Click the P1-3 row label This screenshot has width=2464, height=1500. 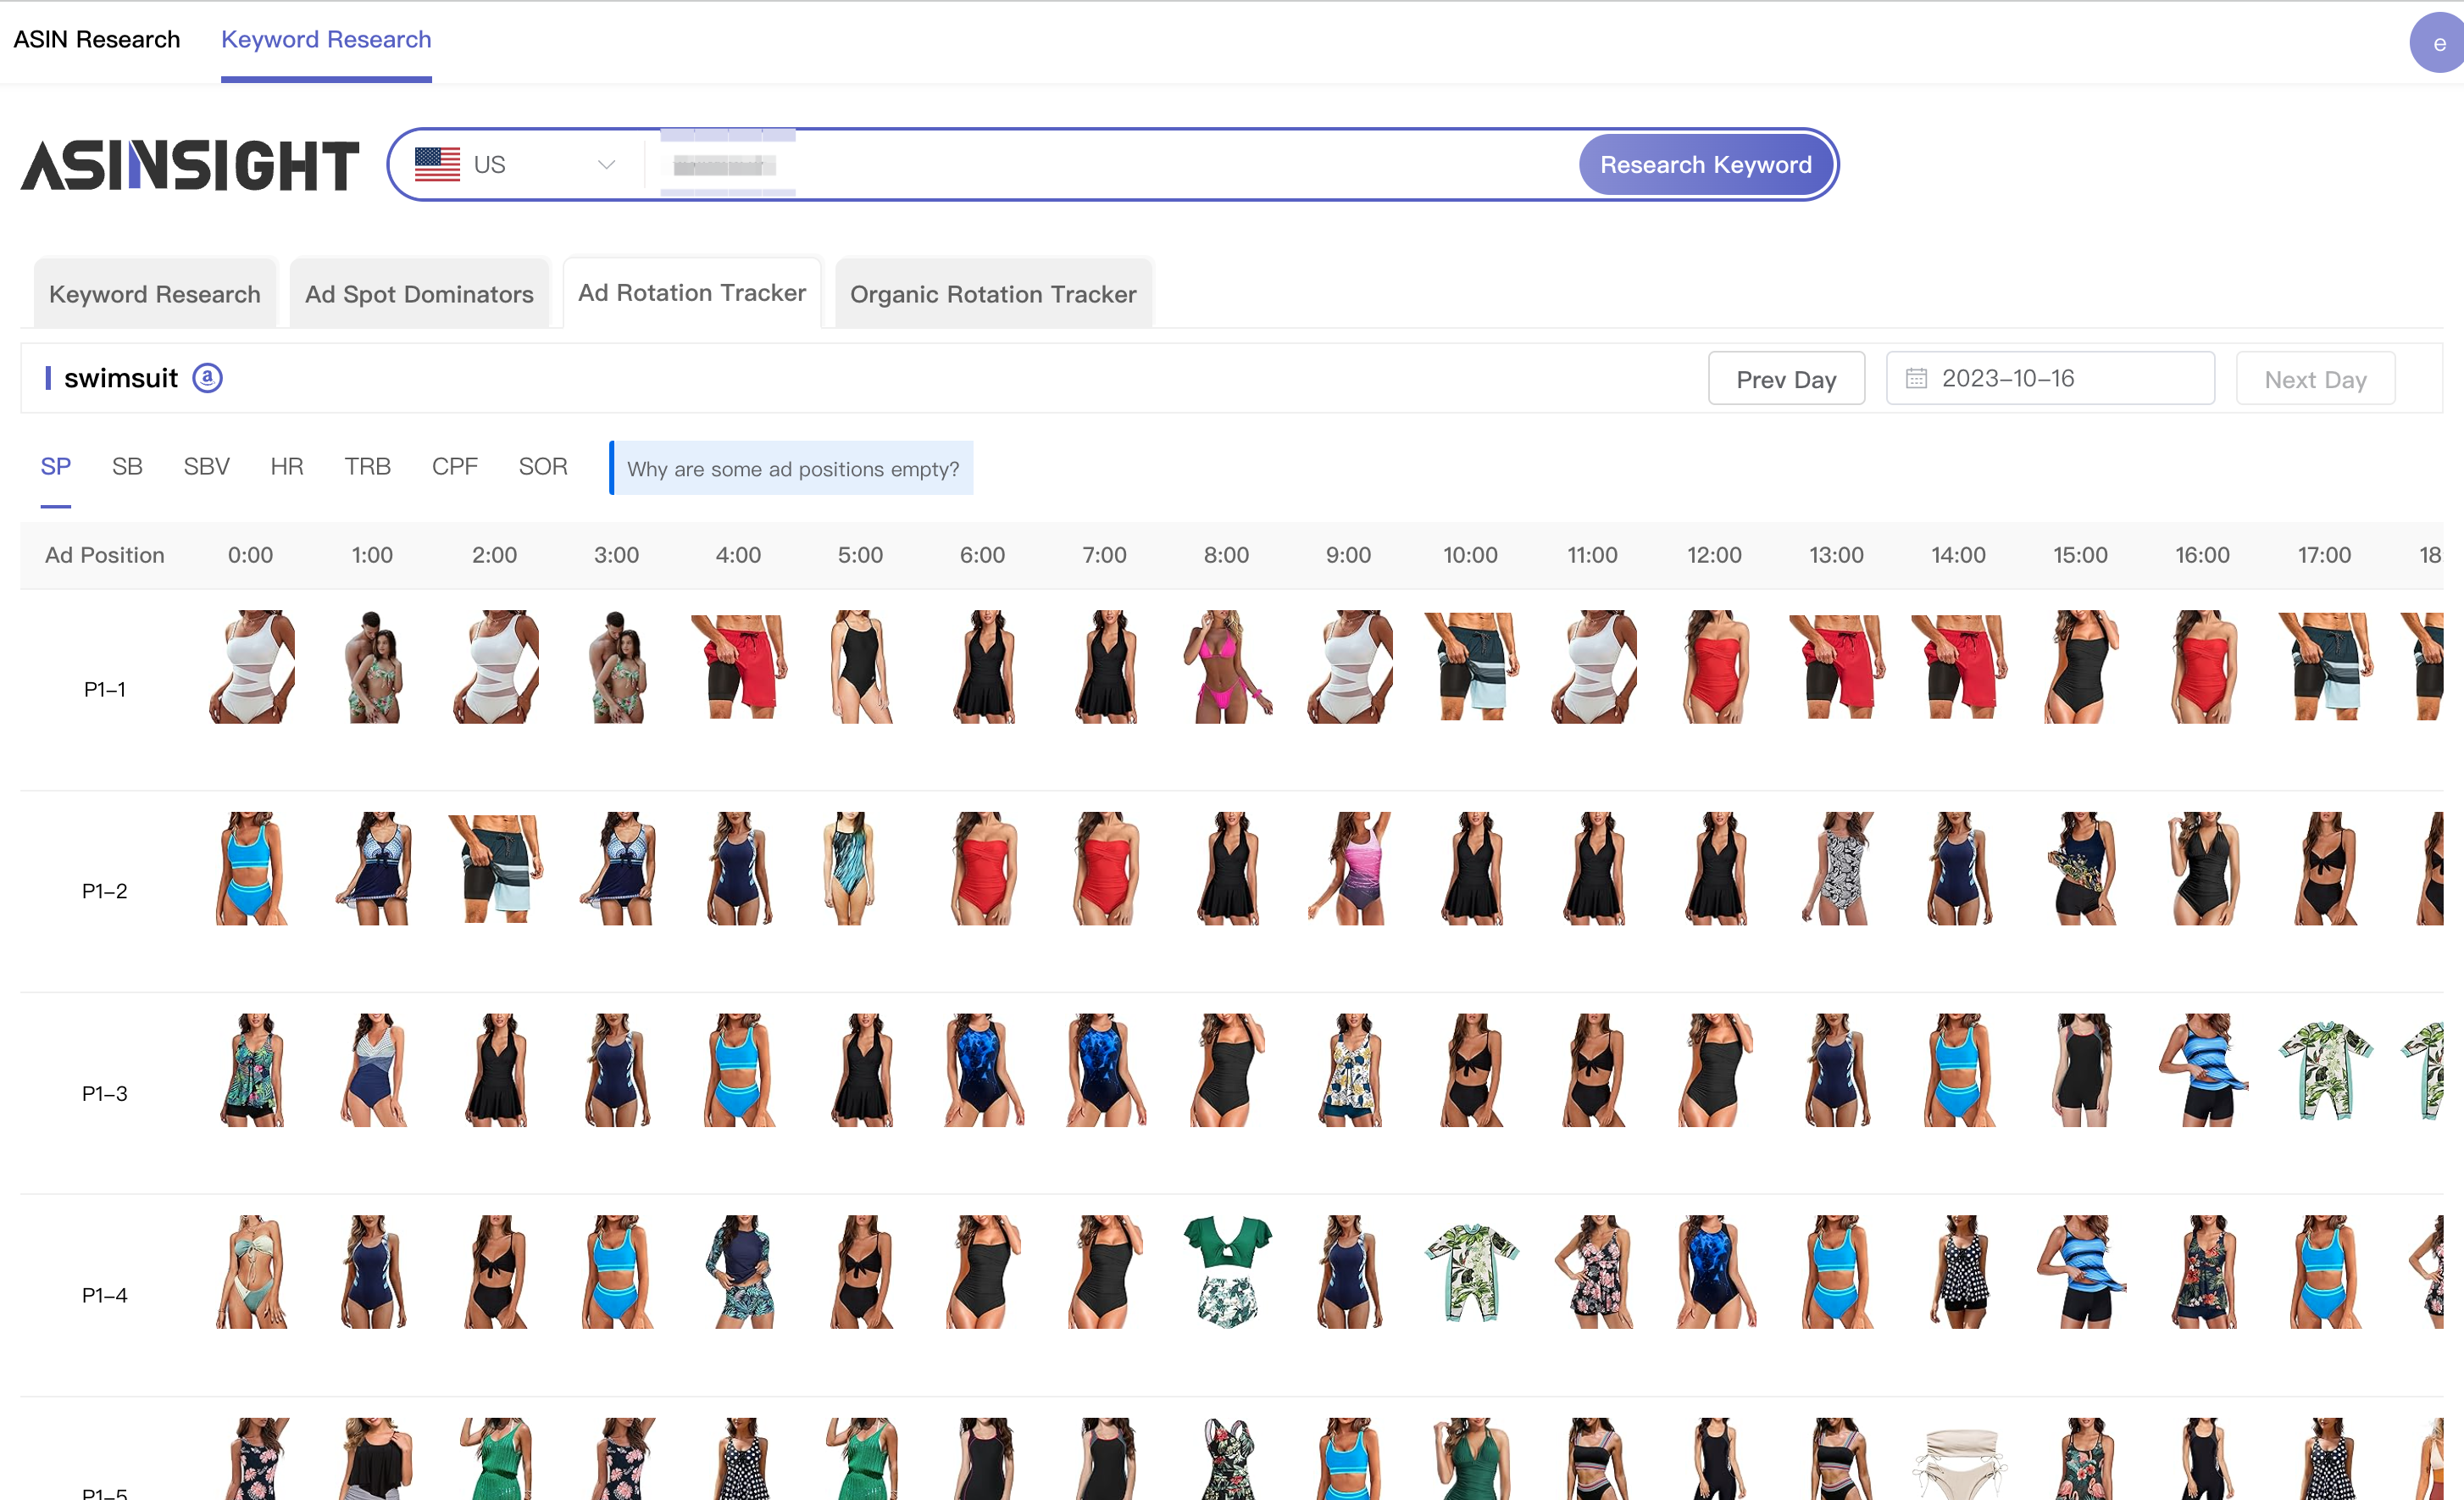point(105,1093)
